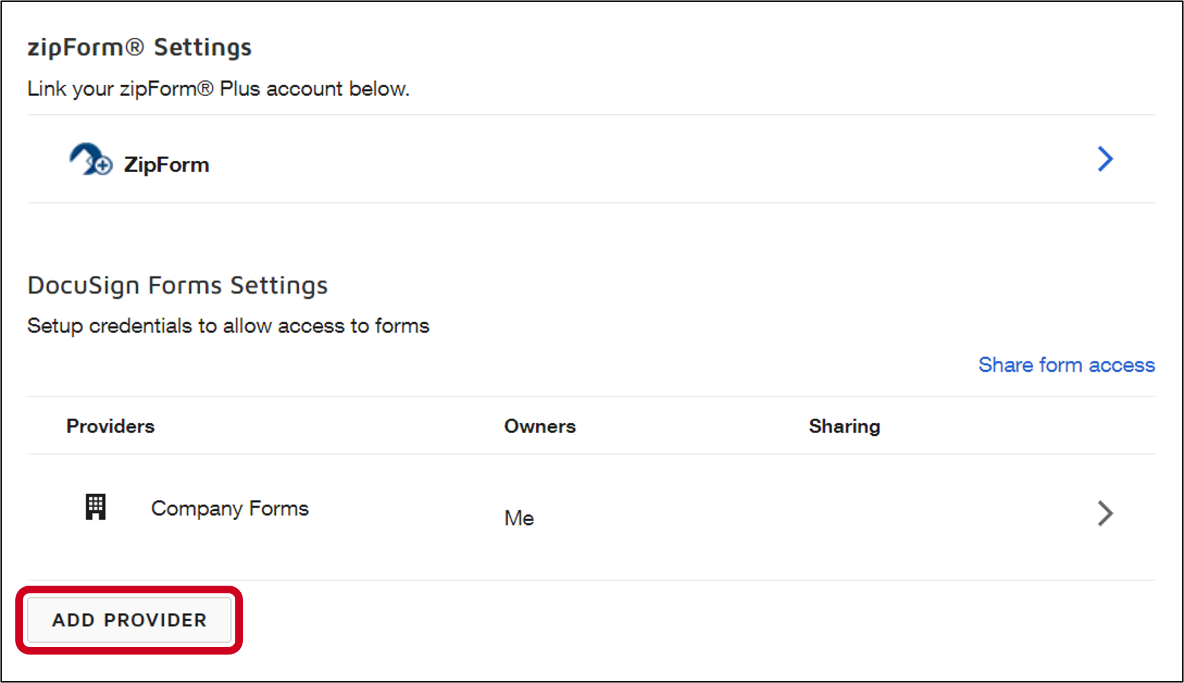Image resolution: width=1184 pixels, height=683 pixels.
Task: Click the Sharing column header
Action: 844,426
